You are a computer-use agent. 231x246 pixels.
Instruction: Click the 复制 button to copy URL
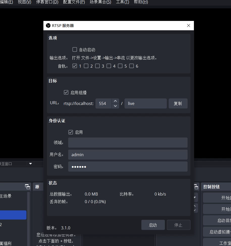coord(178,103)
